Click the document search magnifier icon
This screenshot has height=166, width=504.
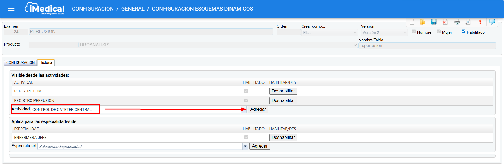(x=468, y=22)
